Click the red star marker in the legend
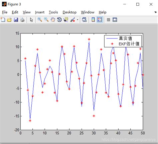The image size is (158, 144). coord(112,44)
